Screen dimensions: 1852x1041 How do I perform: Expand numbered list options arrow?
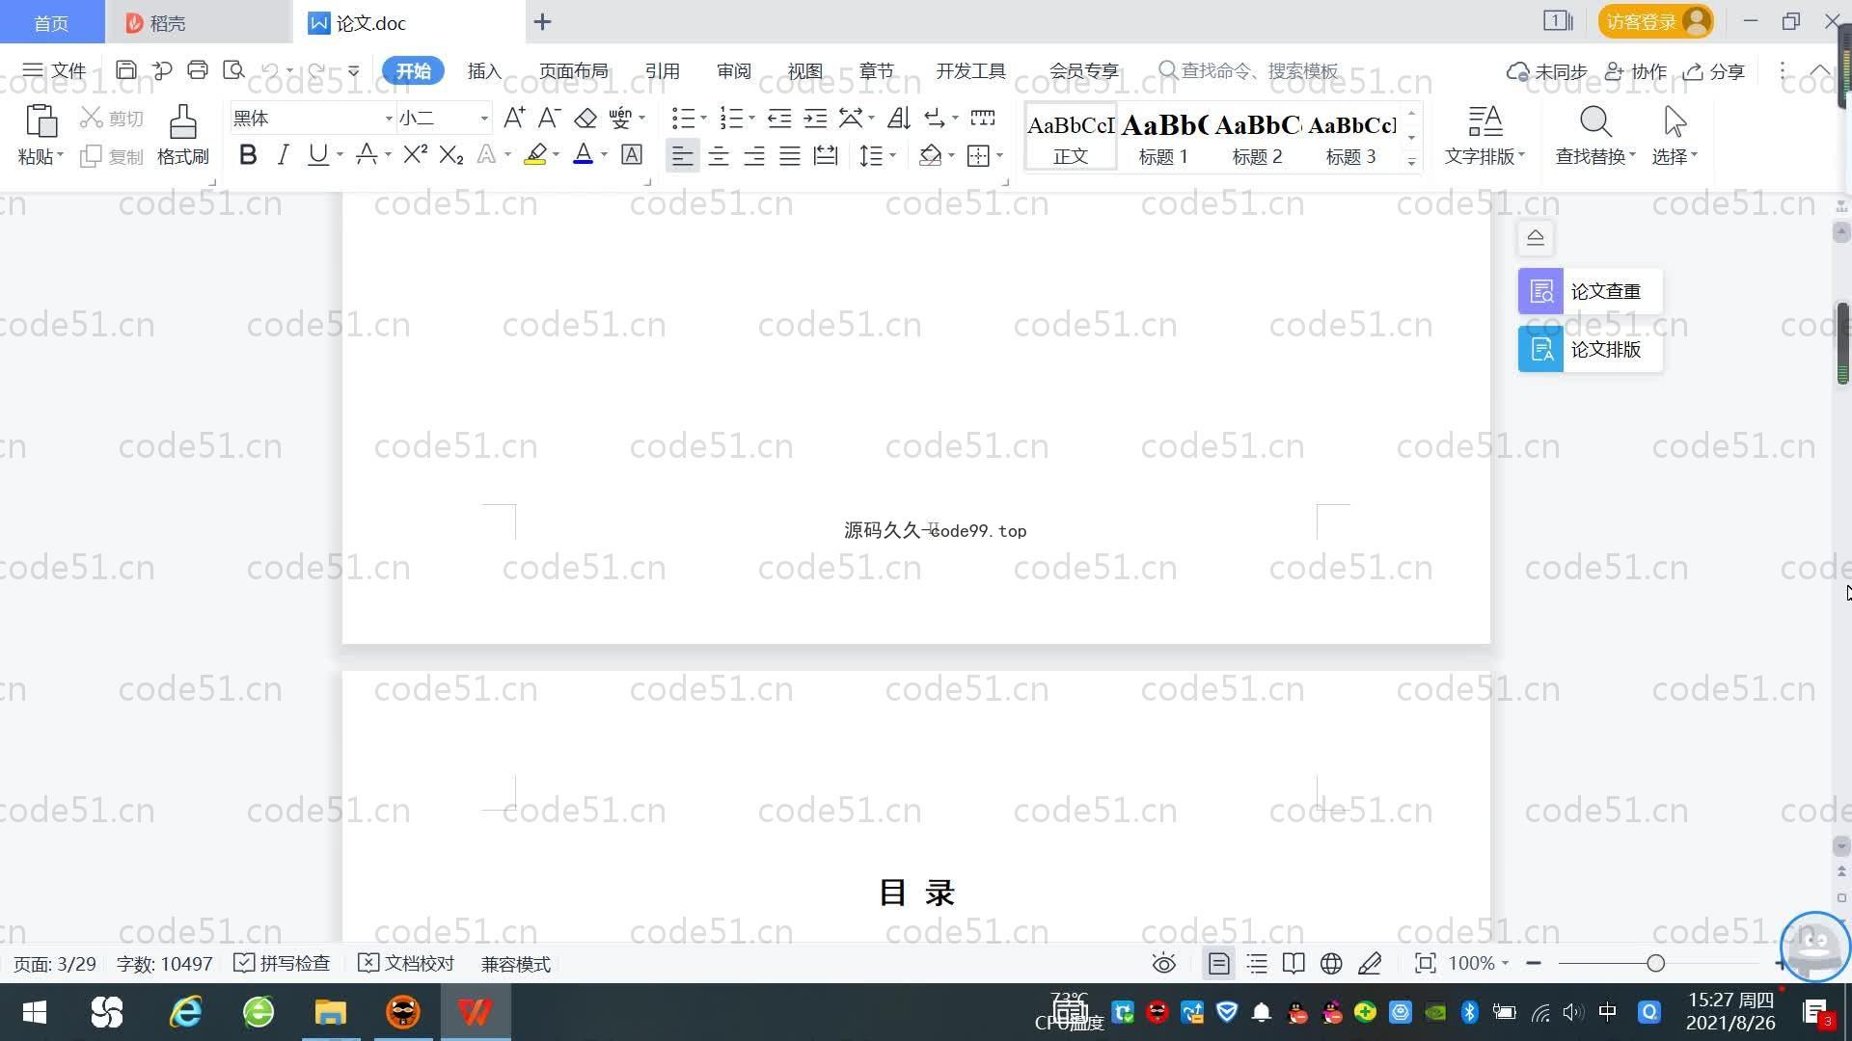click(751, 118)
